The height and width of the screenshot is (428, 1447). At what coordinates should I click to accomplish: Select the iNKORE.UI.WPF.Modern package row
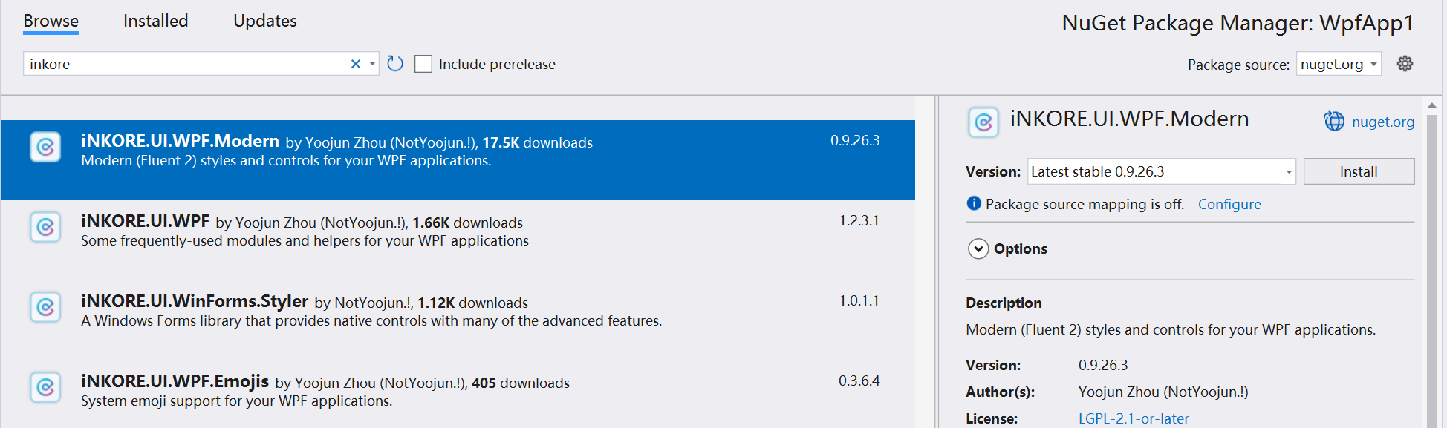(458, 160)
